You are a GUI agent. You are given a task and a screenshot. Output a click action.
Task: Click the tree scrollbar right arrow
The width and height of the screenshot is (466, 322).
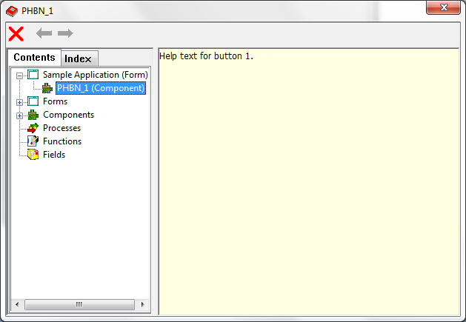tap(143, 304)
